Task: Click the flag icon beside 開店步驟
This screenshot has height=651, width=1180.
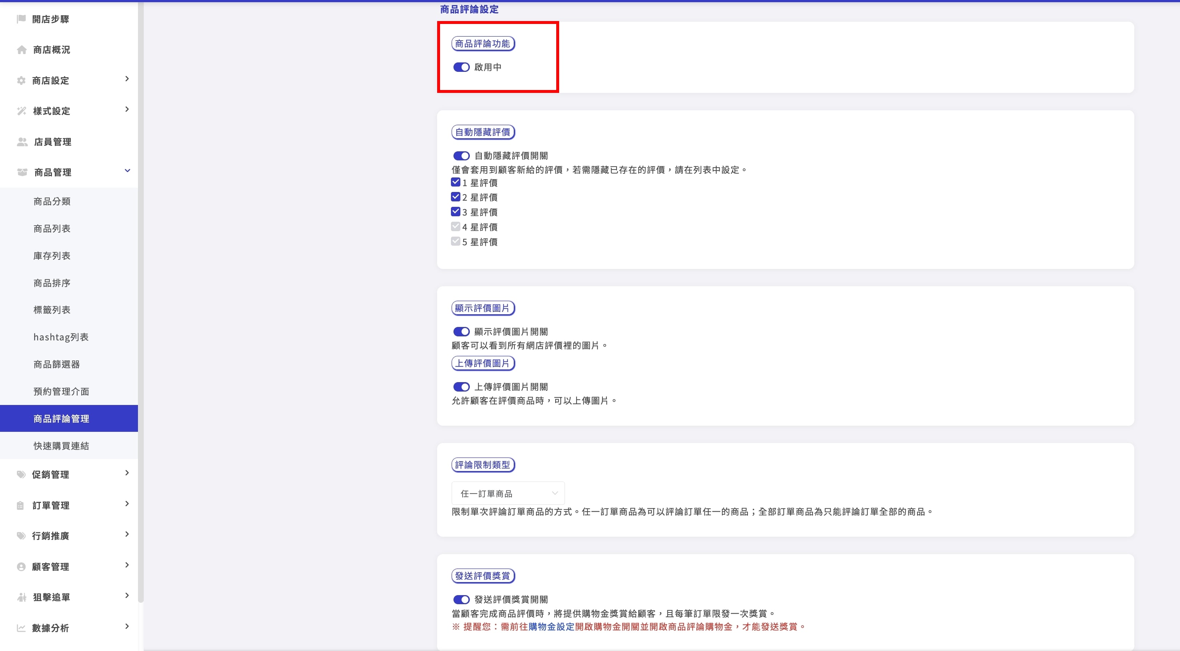Action: tap(21, 19)
